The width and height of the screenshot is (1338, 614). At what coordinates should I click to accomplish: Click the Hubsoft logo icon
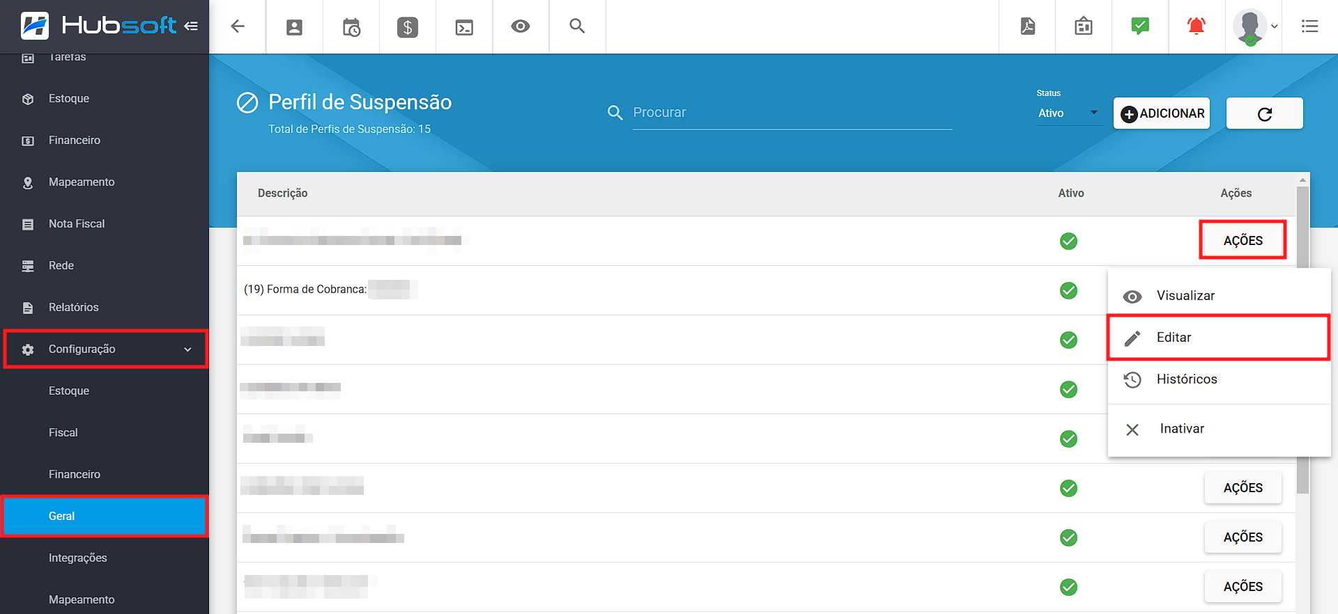[x=35, y=26]
